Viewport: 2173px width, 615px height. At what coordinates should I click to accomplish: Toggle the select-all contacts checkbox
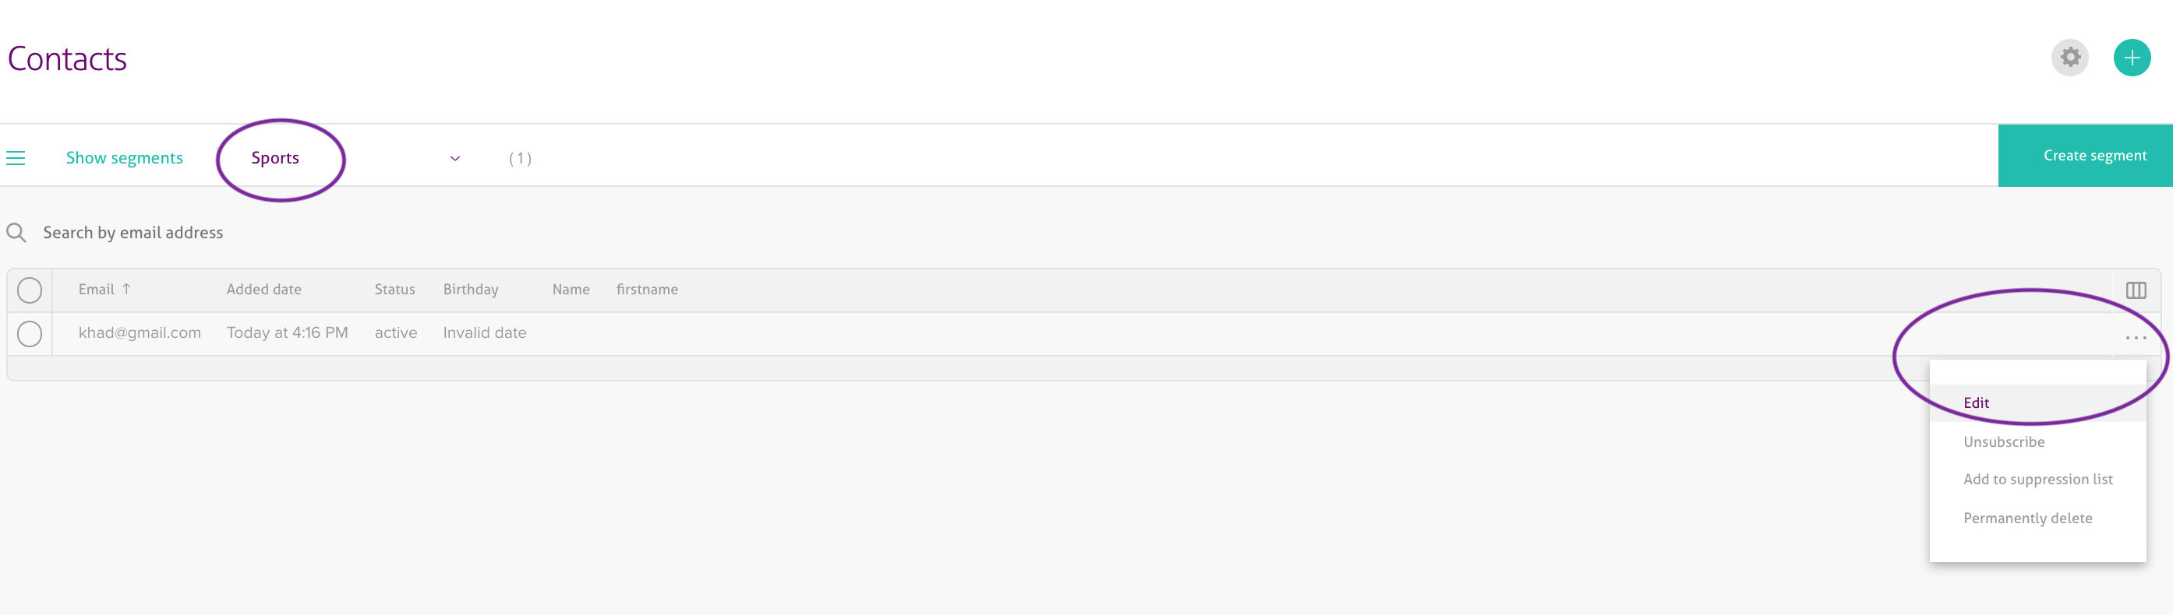coord(30,290)
